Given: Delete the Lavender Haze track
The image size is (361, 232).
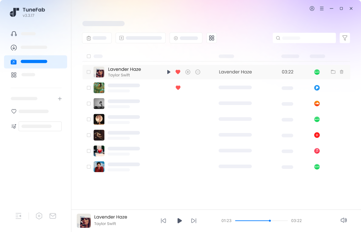Looking at the screenshot, I should pos(342,72).
